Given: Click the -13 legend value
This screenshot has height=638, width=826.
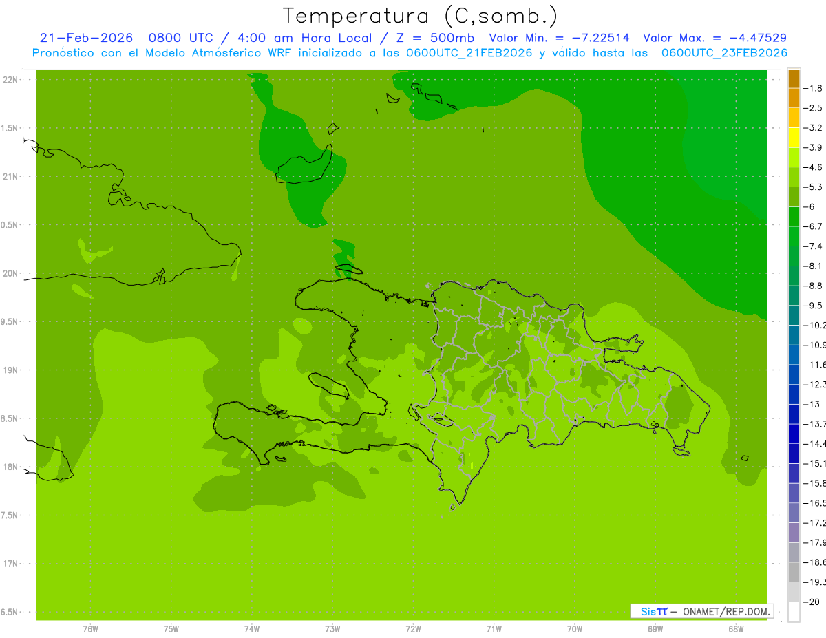Looking at the screenshot, I should click(812, 404).
